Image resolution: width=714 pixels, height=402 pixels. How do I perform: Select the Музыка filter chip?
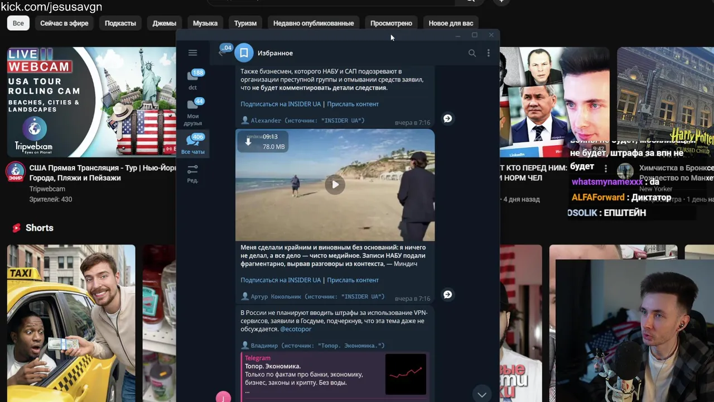pos(205,23)
